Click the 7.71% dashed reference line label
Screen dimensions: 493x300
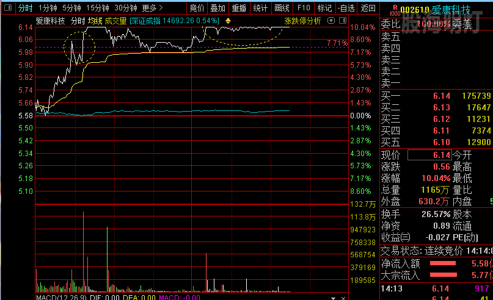(x=337, y=43)
